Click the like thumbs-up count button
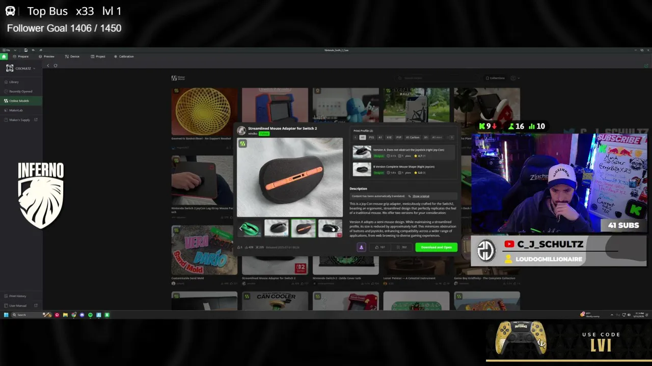The height and width of the screenshot is (366, 652). pos(380,247)
